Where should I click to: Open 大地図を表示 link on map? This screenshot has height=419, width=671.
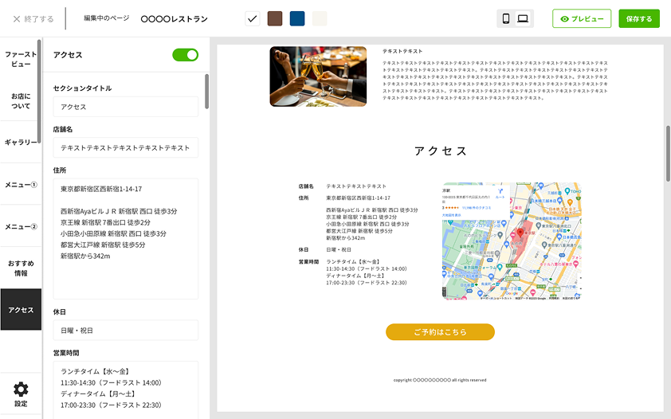click(x=453, y=214)
